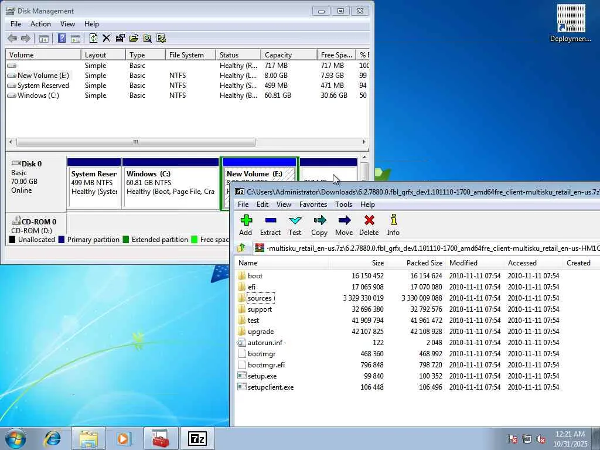The height and width of the screenshot is (450, 600).
Task: Launch Internet Explorer from the taskbar
Action: click(52, 438)
